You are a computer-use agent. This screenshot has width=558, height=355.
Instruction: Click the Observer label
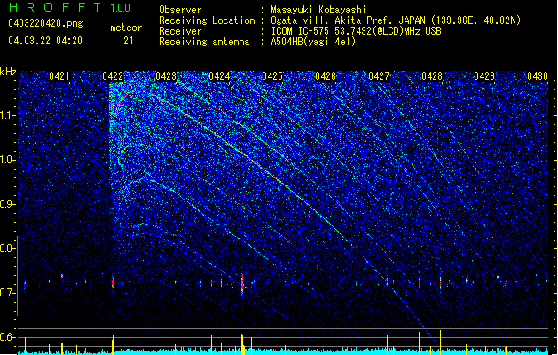pyautogui.click(x=180, y=10)
